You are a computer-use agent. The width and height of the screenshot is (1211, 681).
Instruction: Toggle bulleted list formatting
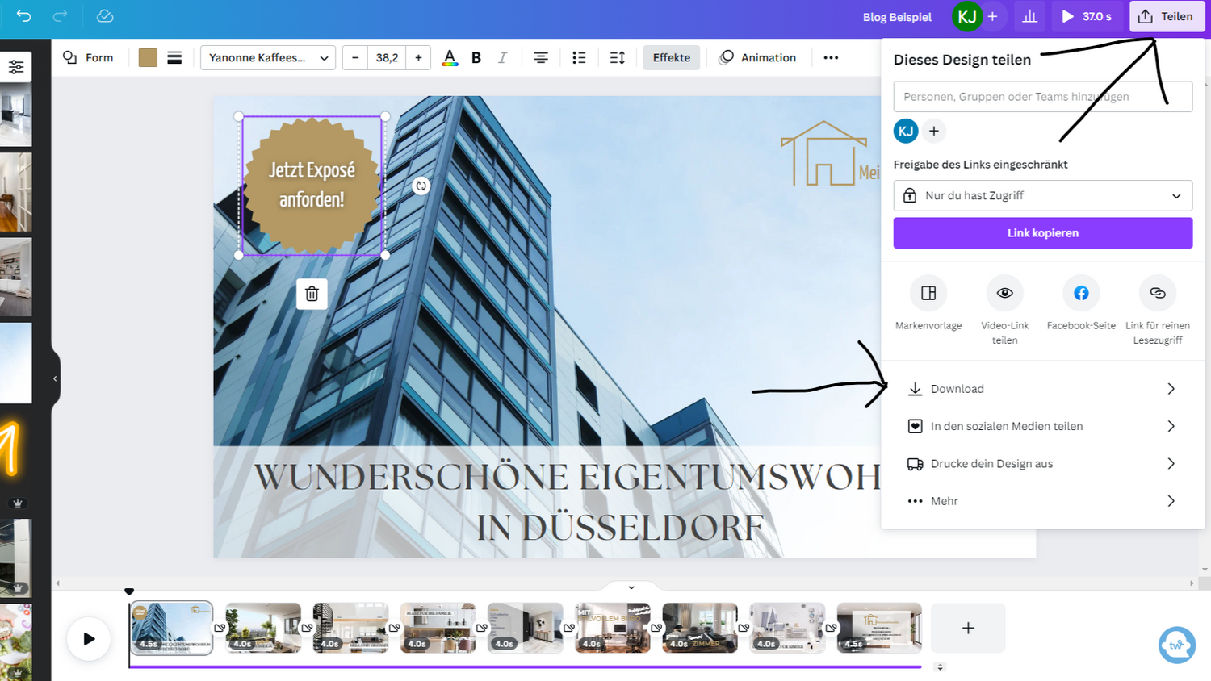click(x=579, y=57)
